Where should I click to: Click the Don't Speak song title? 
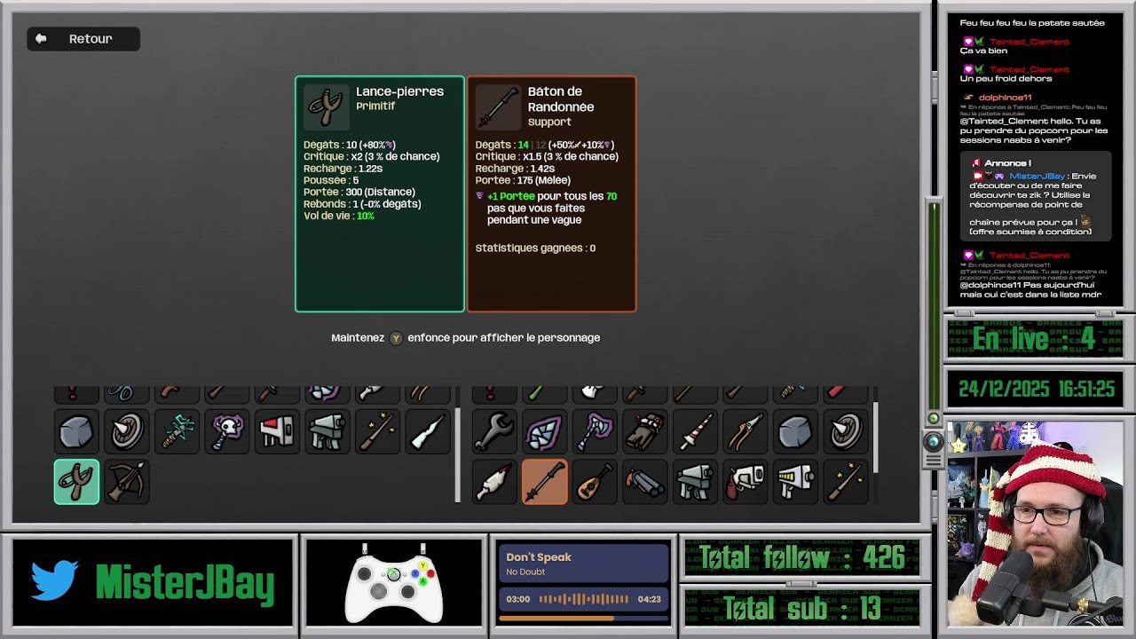pos(539,557)
